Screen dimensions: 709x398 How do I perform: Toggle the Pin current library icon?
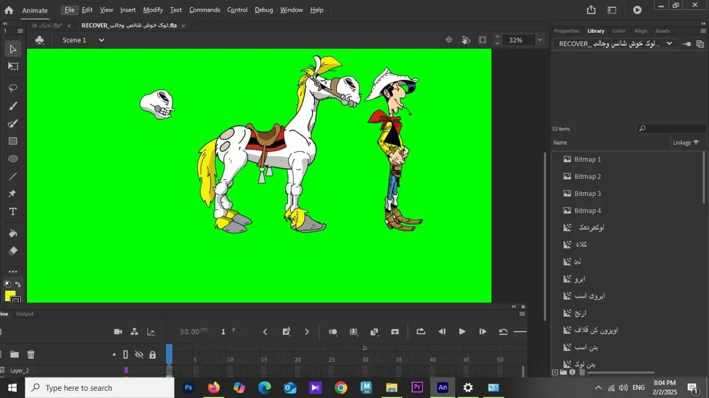pos(686,44)
